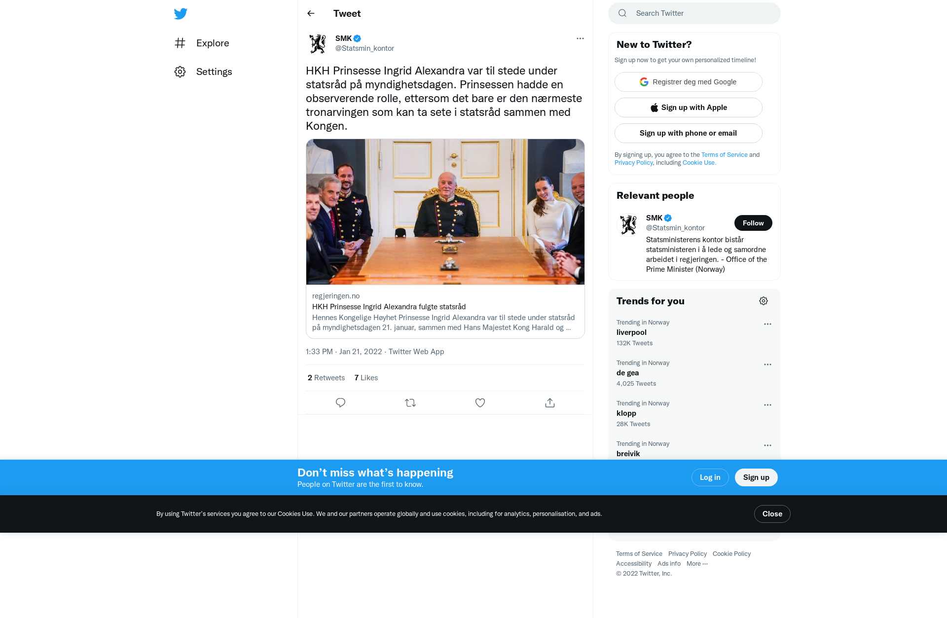The image size is (947, 618).
Task: Go back using the arrow icon
Action: 311,13
